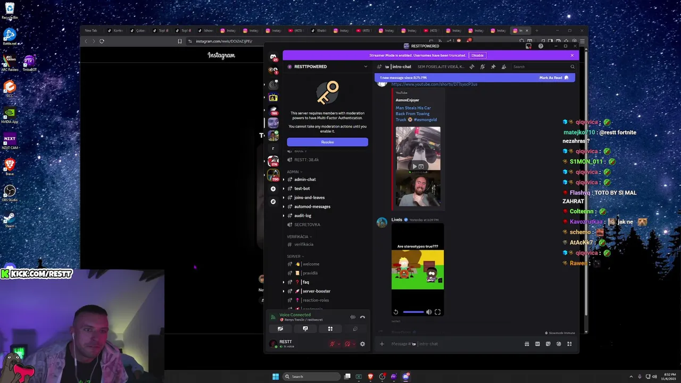
Task: Open Discord direct messages home icon
Action: 273,56
